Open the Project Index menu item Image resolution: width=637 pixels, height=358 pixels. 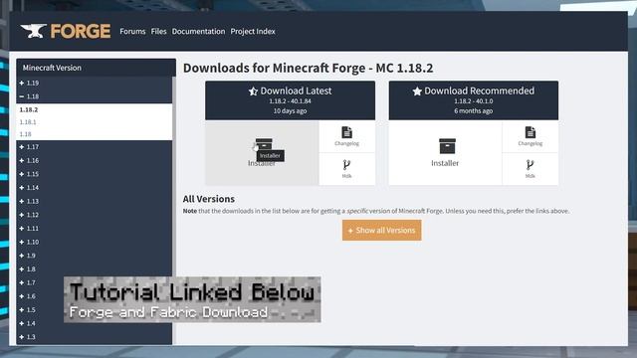253,31
